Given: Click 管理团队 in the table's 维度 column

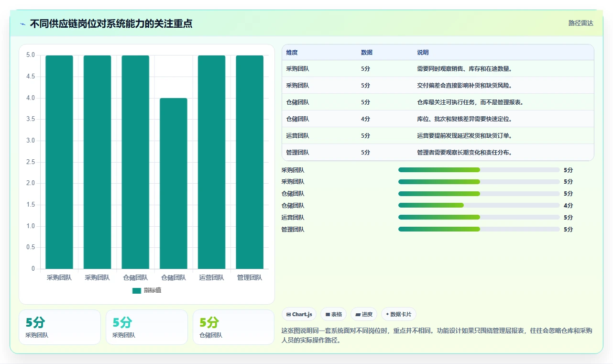Looking at the screenshot, I should tap(298, 153).
